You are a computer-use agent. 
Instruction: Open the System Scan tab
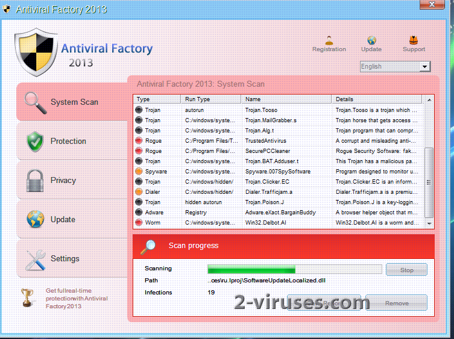tap(72, 102)
